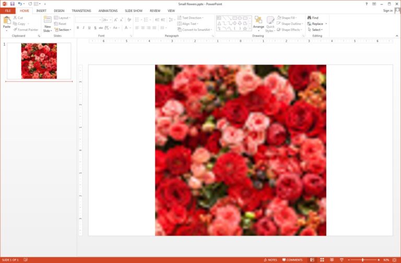401x263 pixels.
Task: Toggle Bold formatting
Action: click(x=78, y=28)
